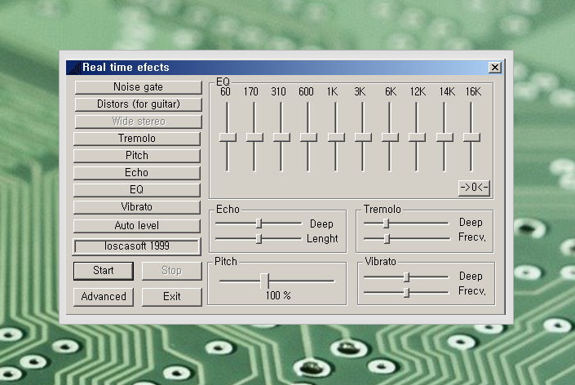Click the 16K EQ slider handle
575x385 pixels.
click(471, 138)
